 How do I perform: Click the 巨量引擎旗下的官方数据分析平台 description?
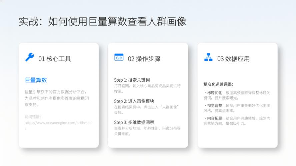point(57,98)
